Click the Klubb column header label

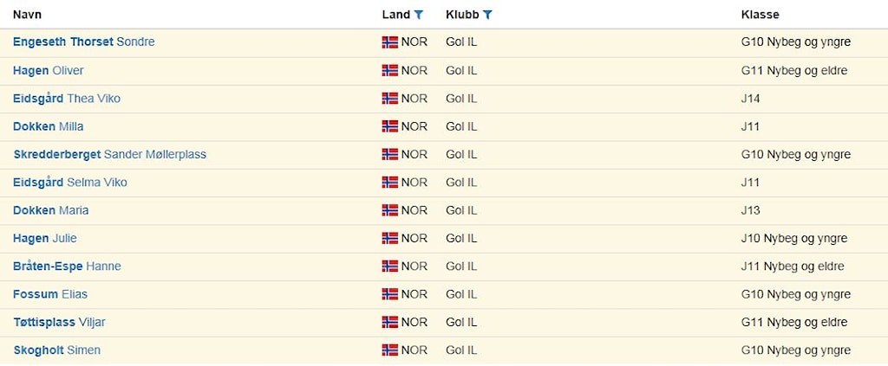click(462, 15)
